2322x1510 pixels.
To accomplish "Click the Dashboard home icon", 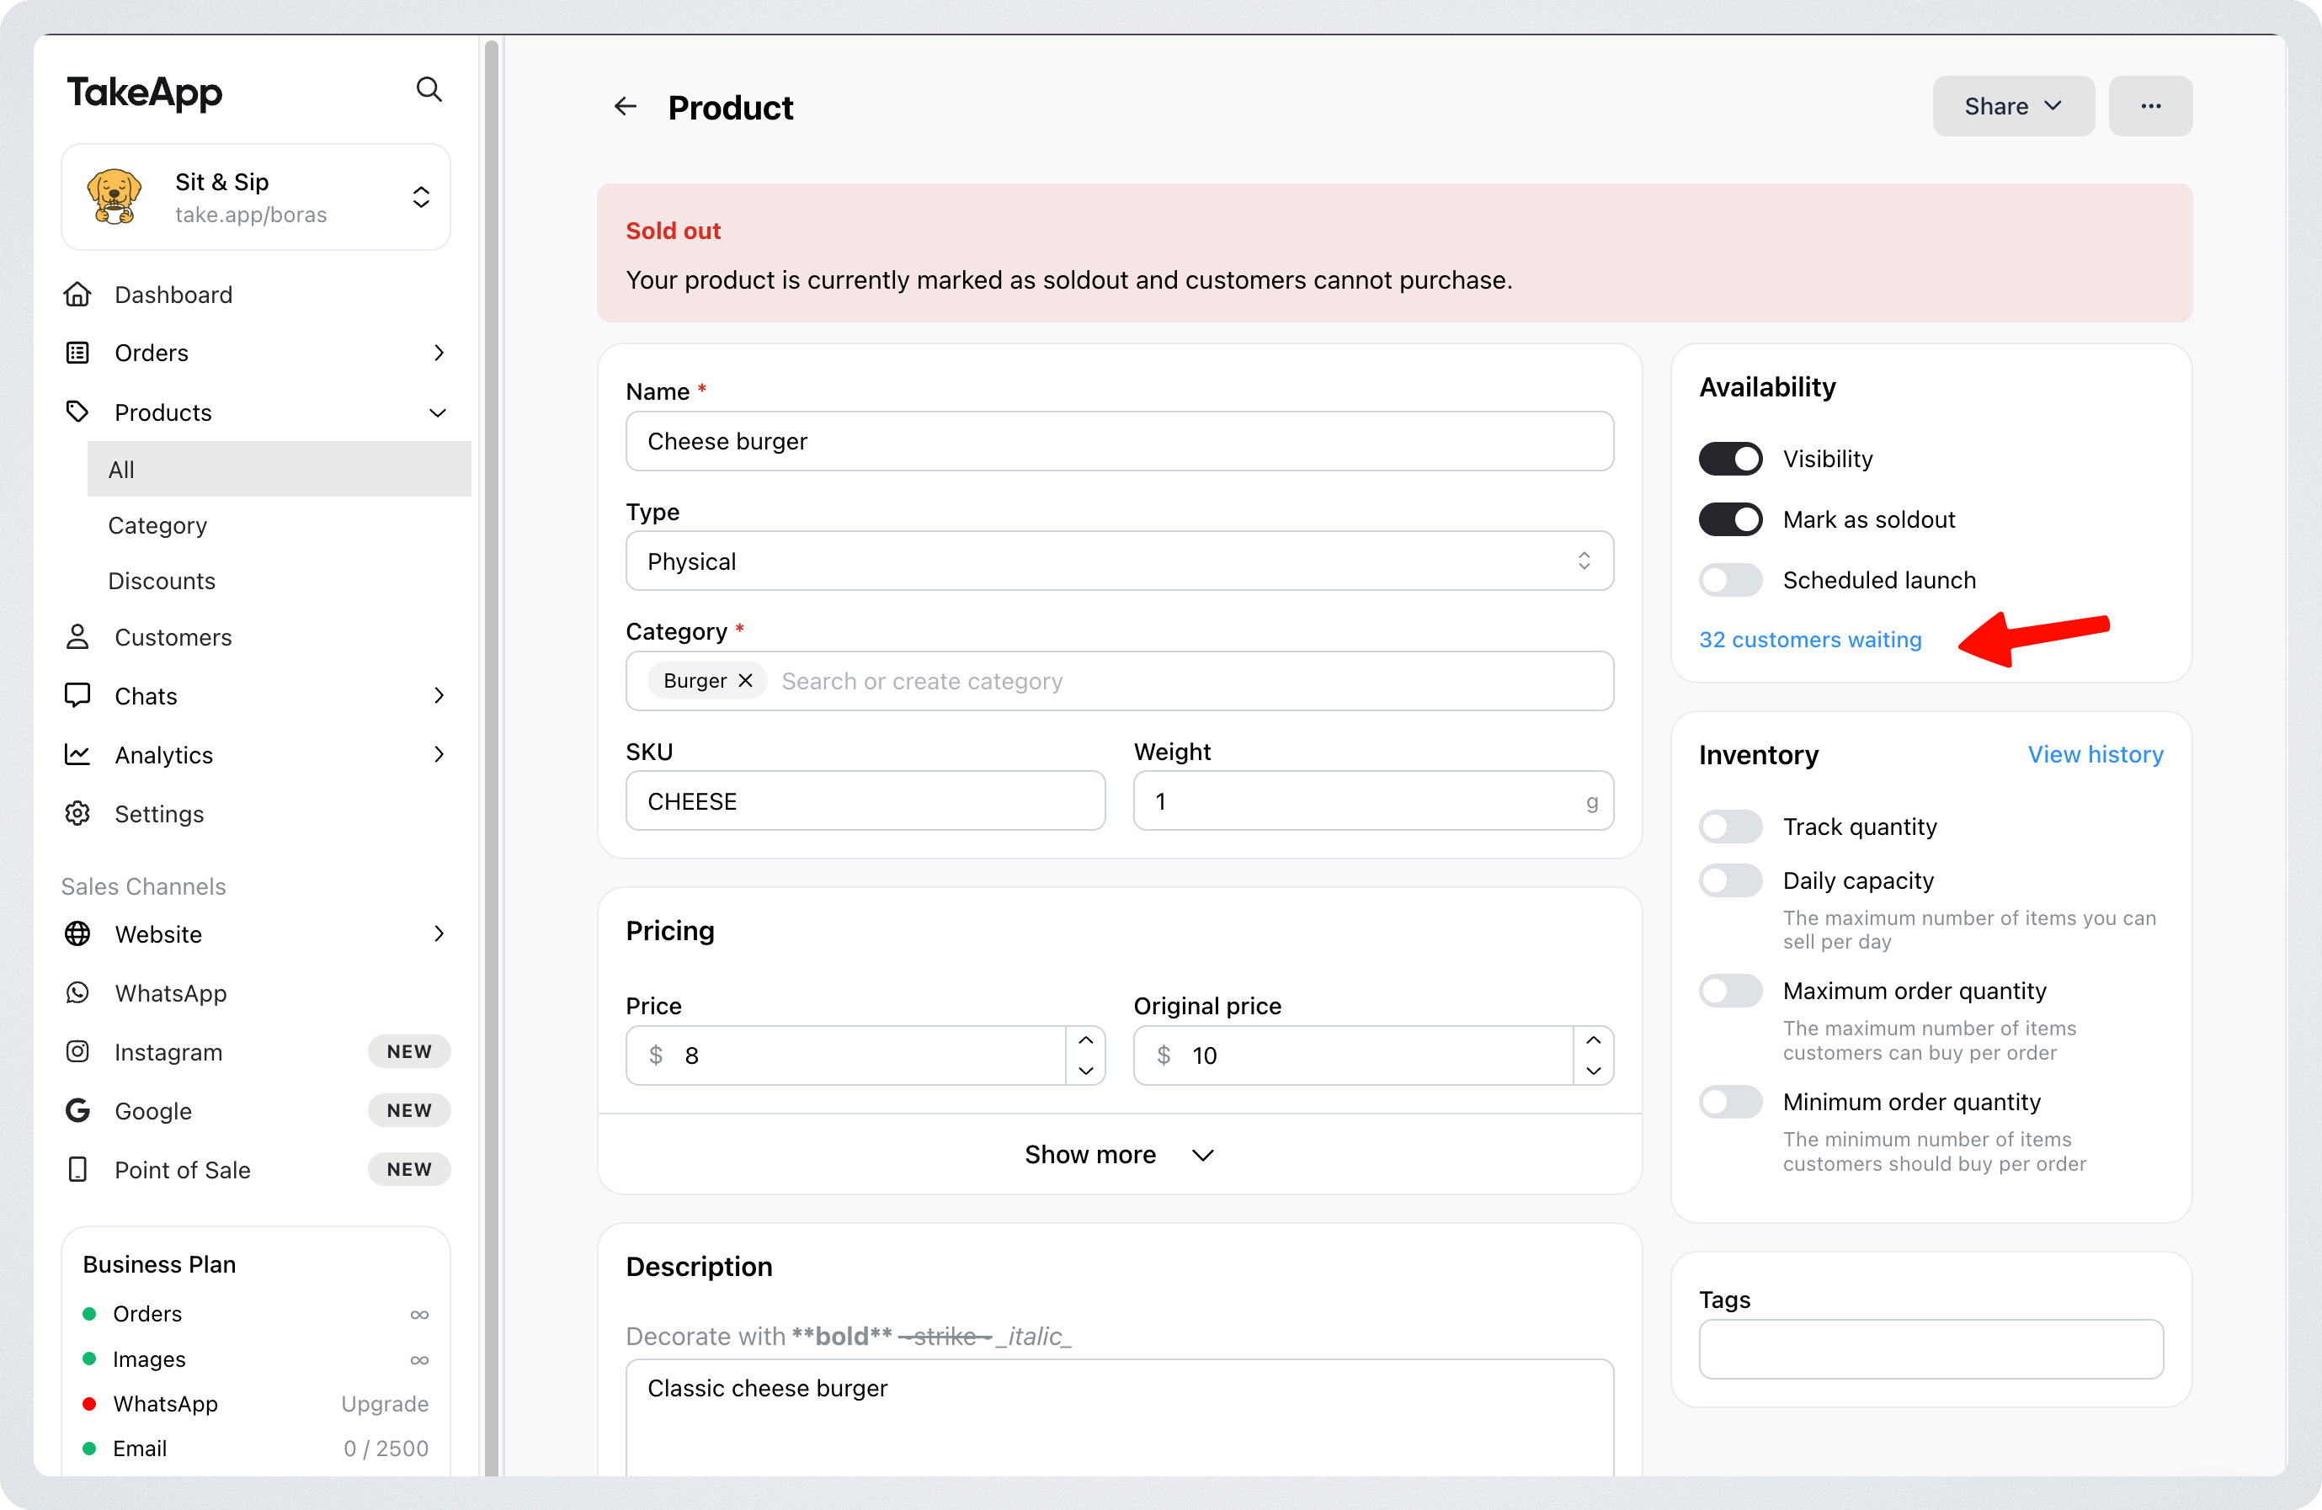I will [x=77, y=295].
